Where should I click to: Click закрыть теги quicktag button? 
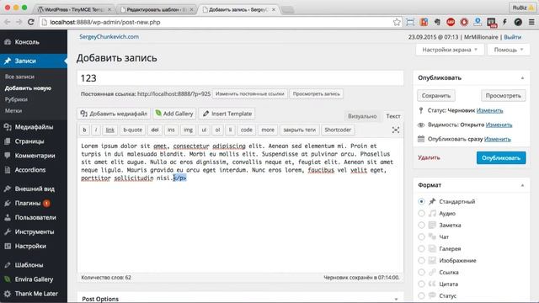pos(299,130)
